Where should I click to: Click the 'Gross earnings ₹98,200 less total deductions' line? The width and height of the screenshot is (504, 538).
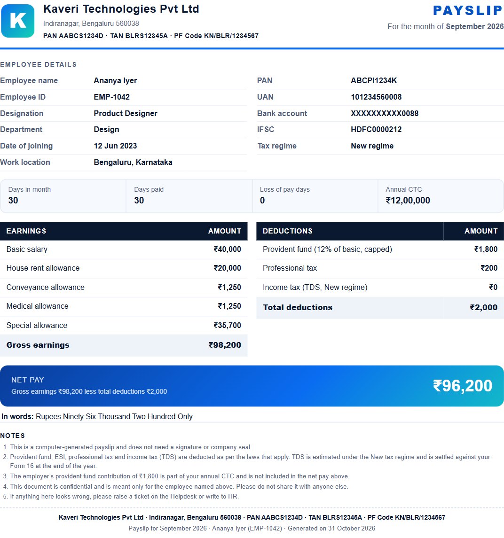pos(89,391)
